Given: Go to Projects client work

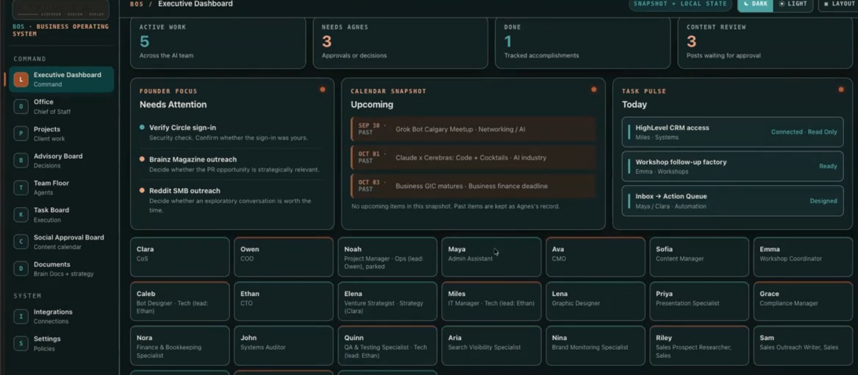Looking at the screenshot, I should 61,134.
